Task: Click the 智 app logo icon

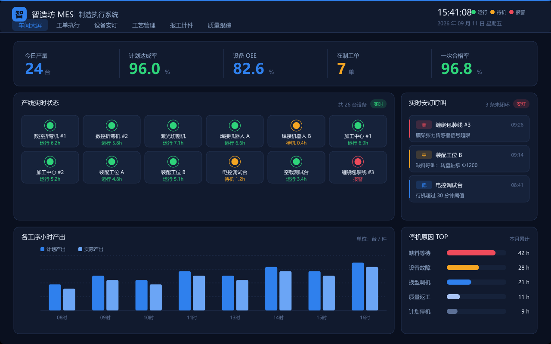Action: click(x=19, y=14)
